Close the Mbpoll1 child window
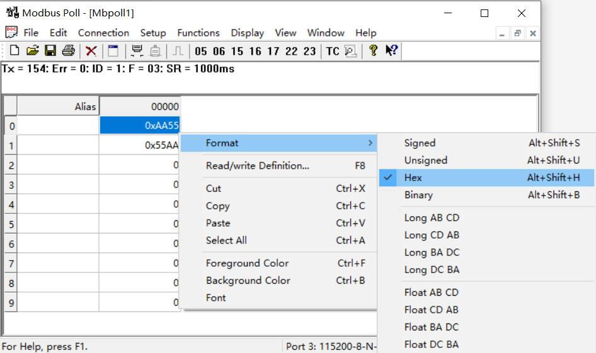The width and height of the screenshot is (596, 353). (533, 33)
